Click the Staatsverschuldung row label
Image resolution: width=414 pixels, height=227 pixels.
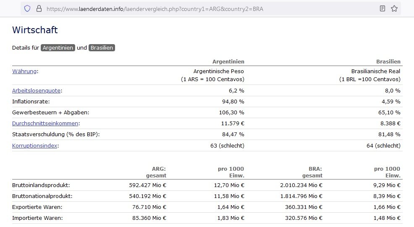tap(56, 134)
